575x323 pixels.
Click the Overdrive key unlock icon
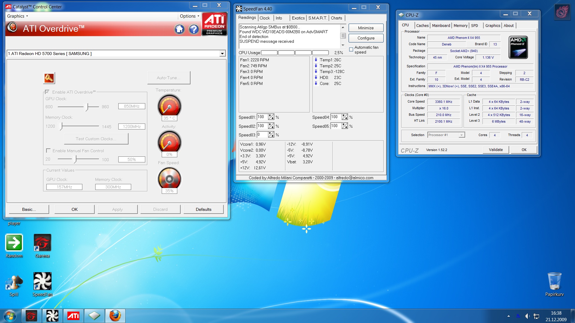point(49,78)
